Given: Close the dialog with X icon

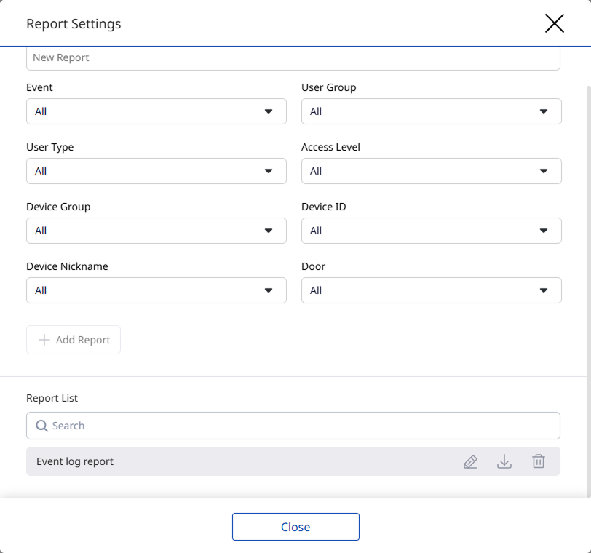Looking at the screenshot, I should (555, 23).
